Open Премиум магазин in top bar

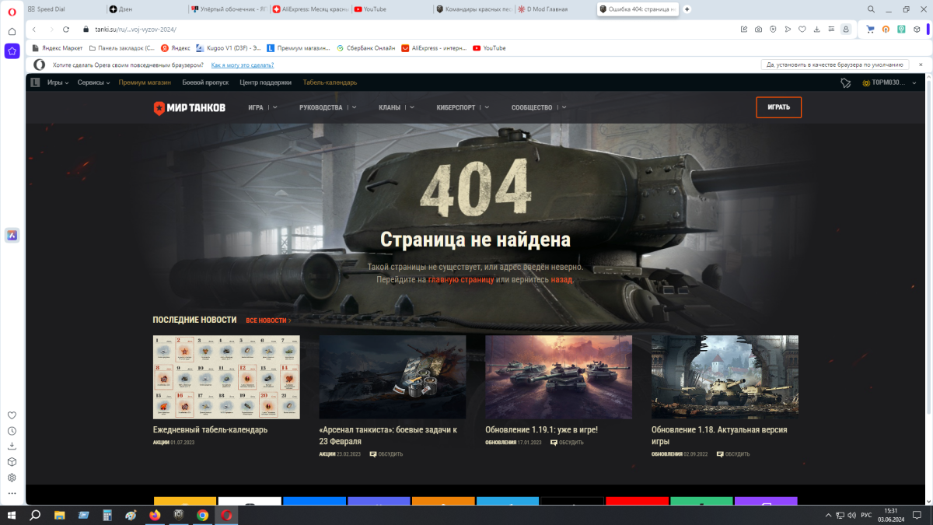(x=145, y=82)
